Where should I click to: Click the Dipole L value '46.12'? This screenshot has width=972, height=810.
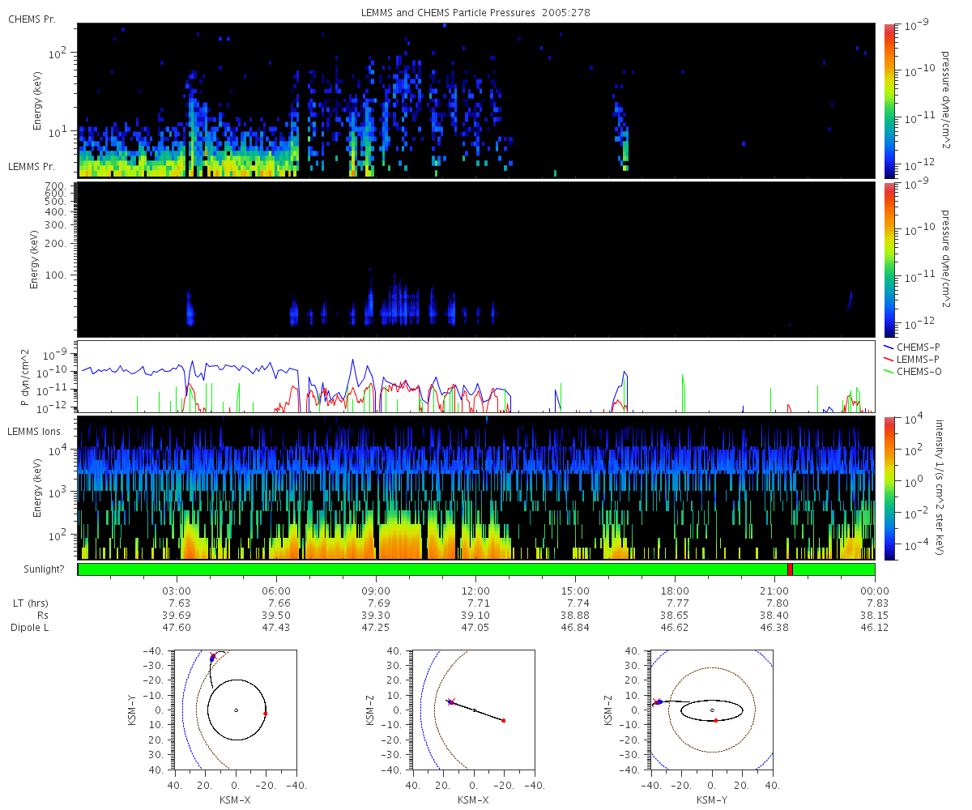tap(875, 628)
